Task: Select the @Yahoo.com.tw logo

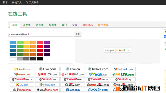Action: (x=98, y=79)
